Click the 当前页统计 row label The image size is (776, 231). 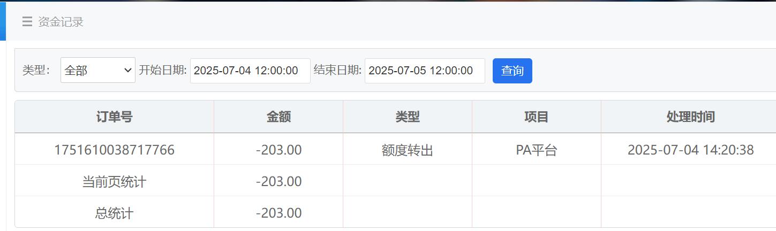(x=114, y=182)
